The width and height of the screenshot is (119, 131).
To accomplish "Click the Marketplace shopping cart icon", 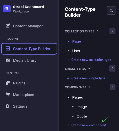I will pos(8,95).
